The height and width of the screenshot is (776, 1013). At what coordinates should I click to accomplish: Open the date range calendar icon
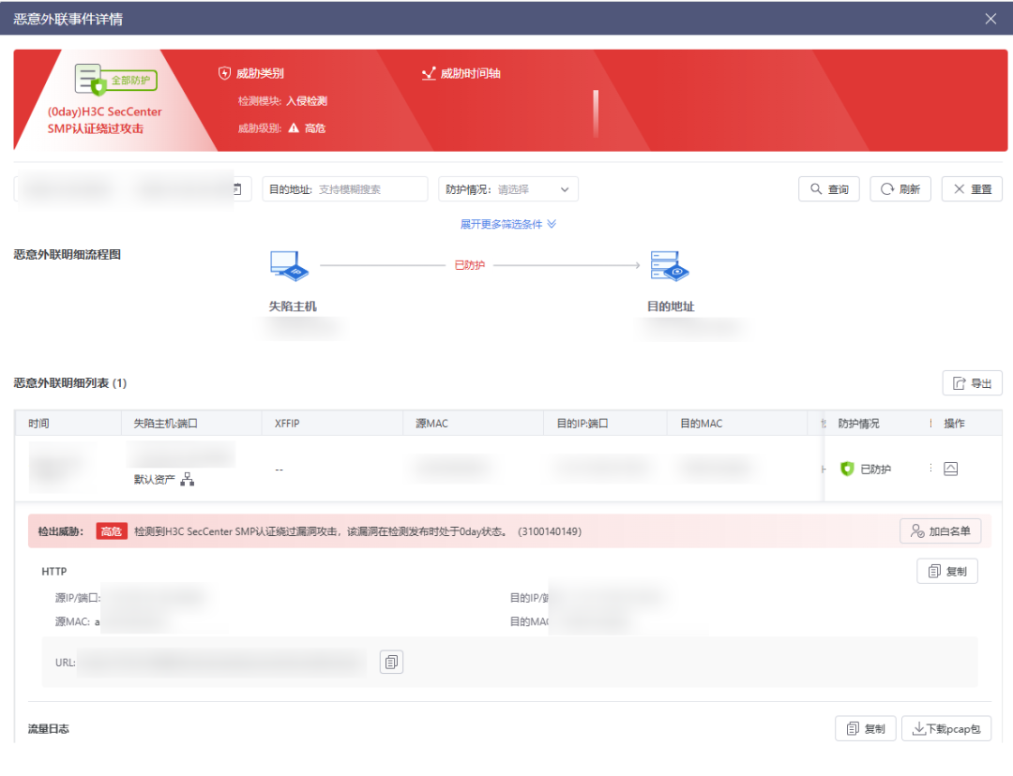click(237, 189)
